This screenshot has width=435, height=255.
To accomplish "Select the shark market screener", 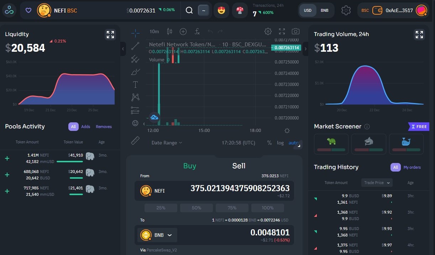I will [x=369, y=144].
